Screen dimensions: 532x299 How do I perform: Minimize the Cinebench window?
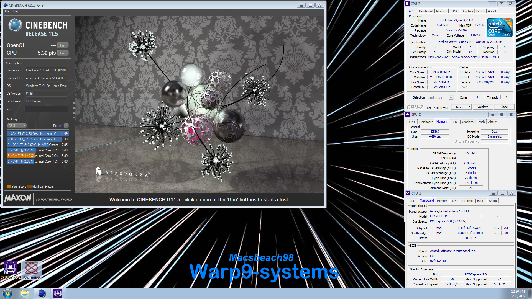(301, 5)
